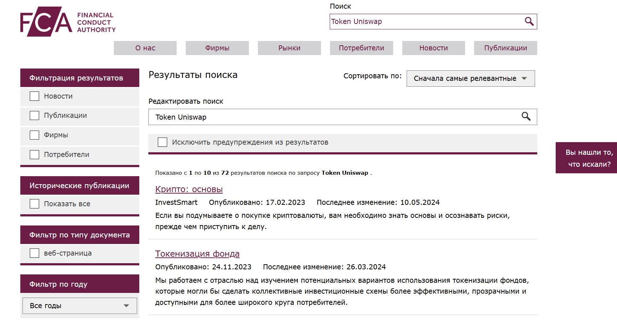
Task: Click the FCA logo
Action: 68,22
